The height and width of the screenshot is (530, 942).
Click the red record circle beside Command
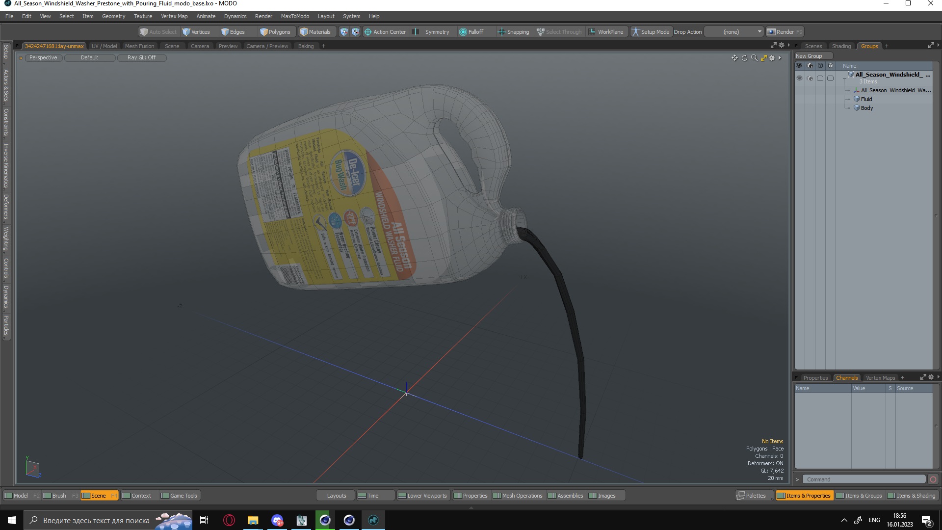click(933, 479)
